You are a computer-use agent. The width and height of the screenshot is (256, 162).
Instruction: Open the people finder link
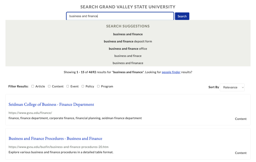click(171, 72)
